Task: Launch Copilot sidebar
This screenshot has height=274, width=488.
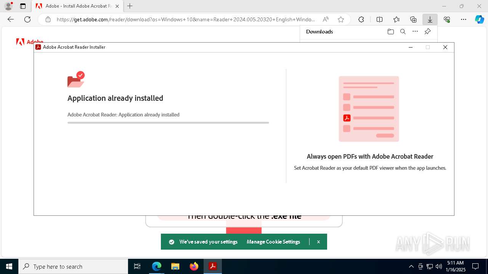Action: point(479,19)
